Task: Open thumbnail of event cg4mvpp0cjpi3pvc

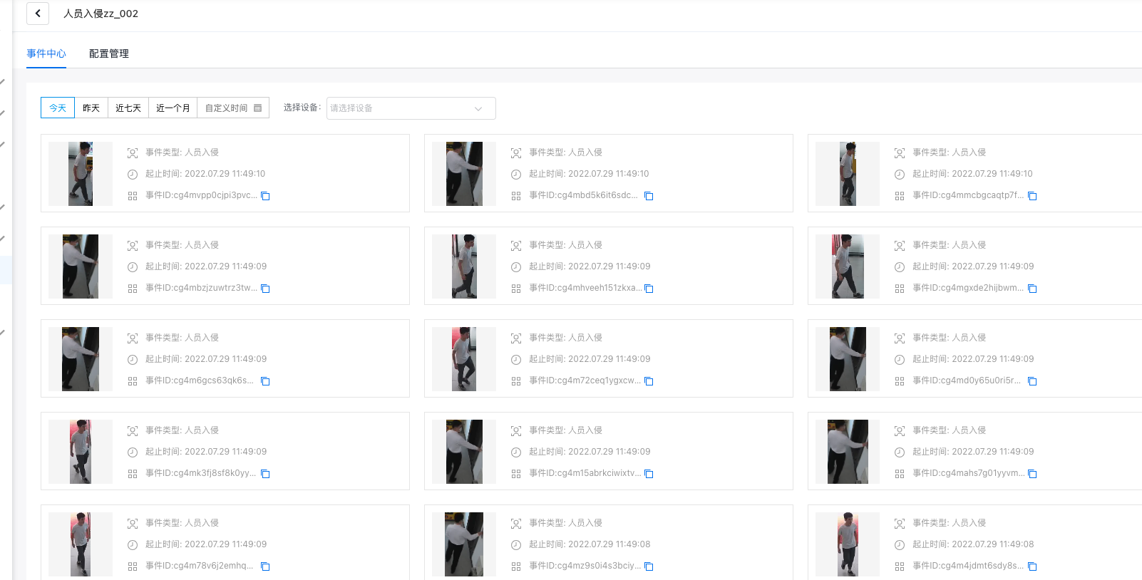Action: click(81, 174)
